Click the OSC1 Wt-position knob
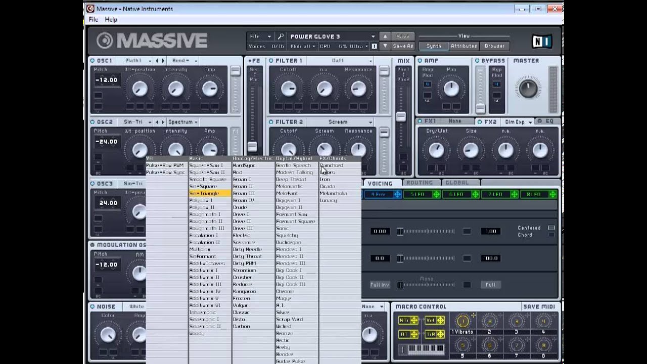 click(x=140, y=89)
